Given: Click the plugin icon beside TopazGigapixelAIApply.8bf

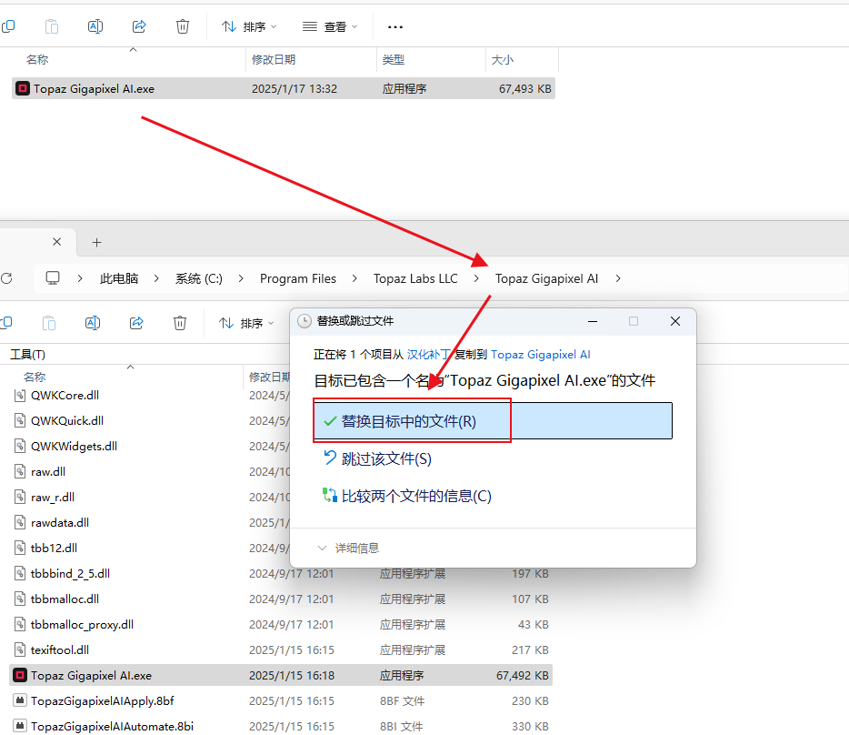Looking at the screenshot, I should (x=20, y=700).
